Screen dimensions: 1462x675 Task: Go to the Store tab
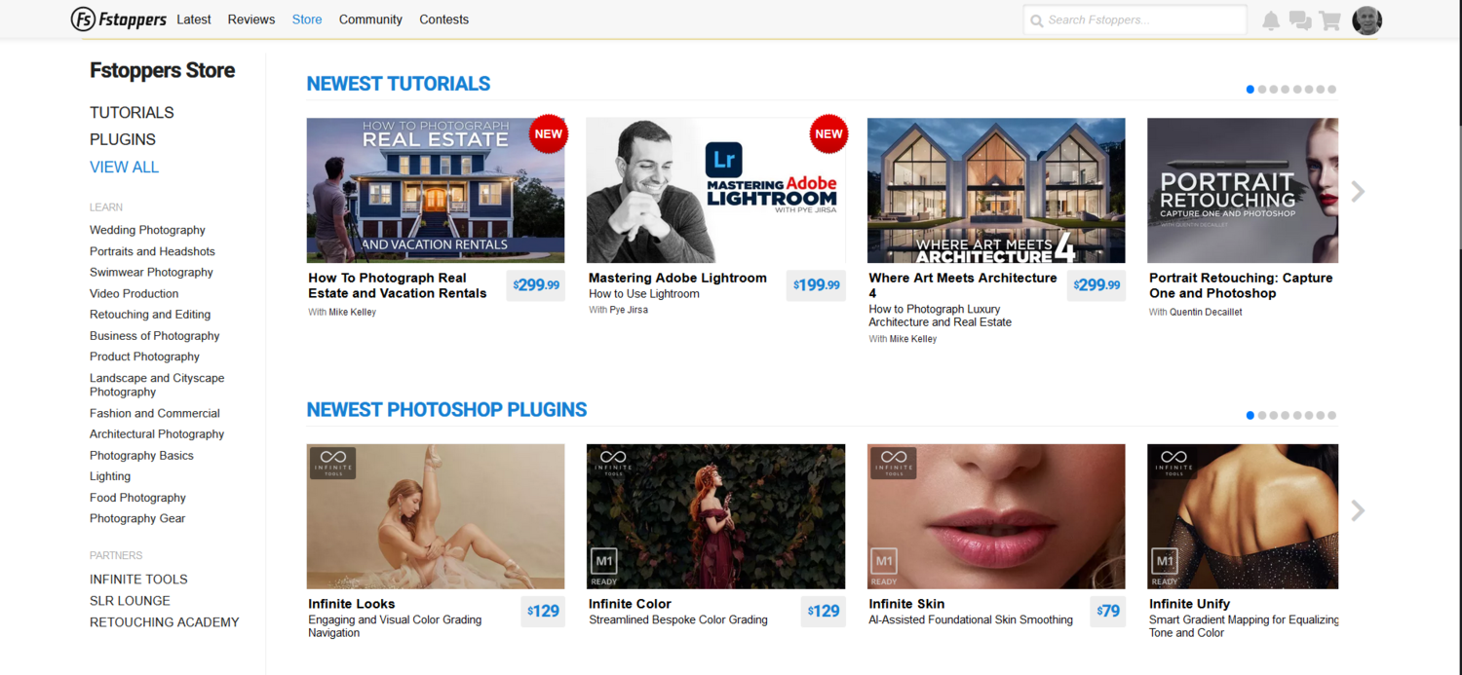307,19
